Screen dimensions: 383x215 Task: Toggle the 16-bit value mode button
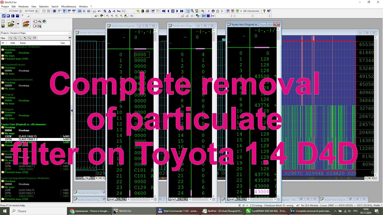click(x=65, y=11)
